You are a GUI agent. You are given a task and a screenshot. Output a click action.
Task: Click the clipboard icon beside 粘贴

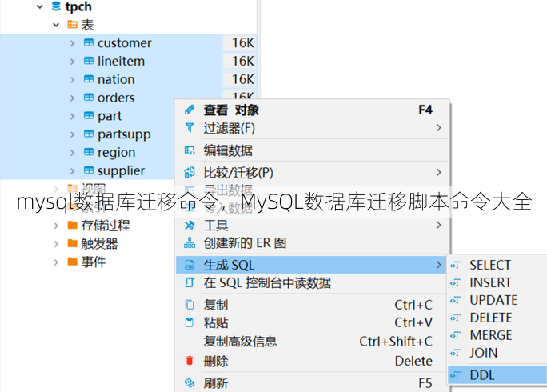click(x=190, y=322)
